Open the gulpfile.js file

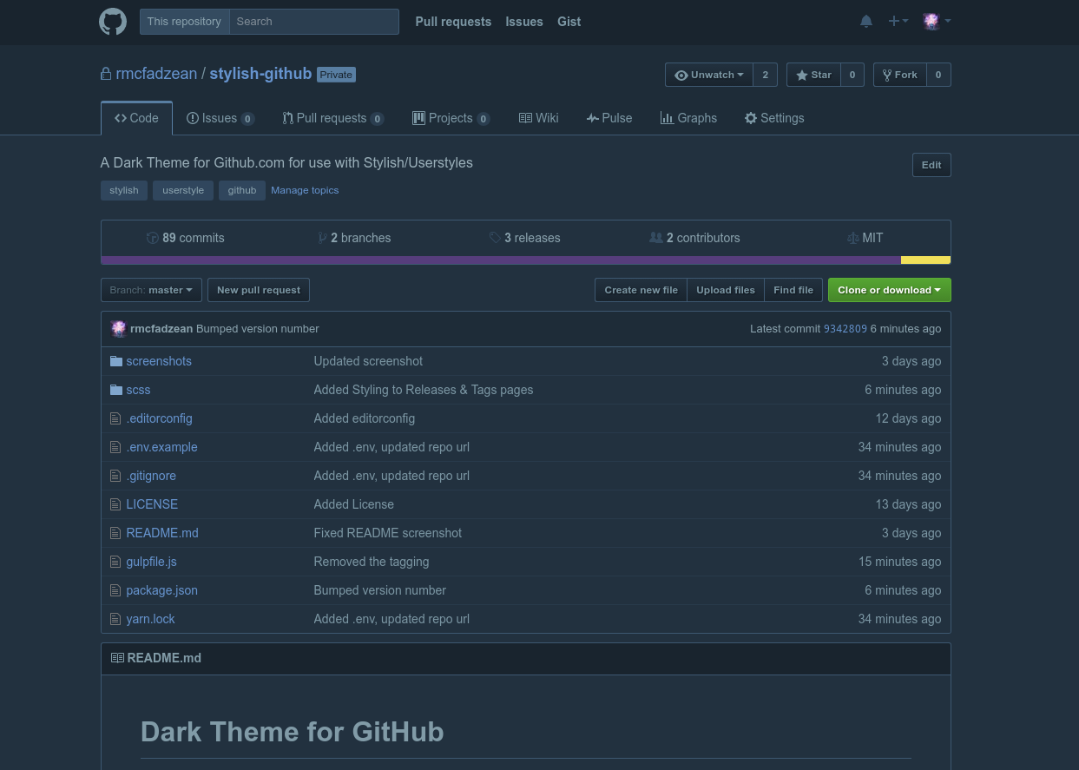[x=151, y=562]
